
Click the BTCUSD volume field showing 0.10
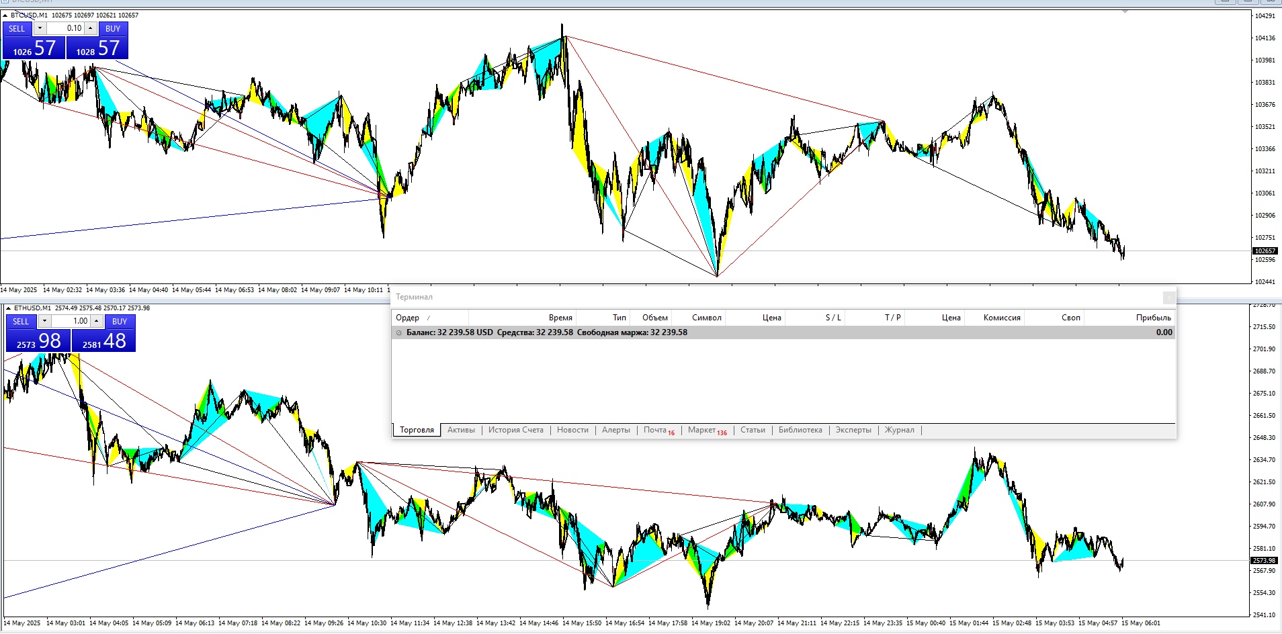[65, 28]
